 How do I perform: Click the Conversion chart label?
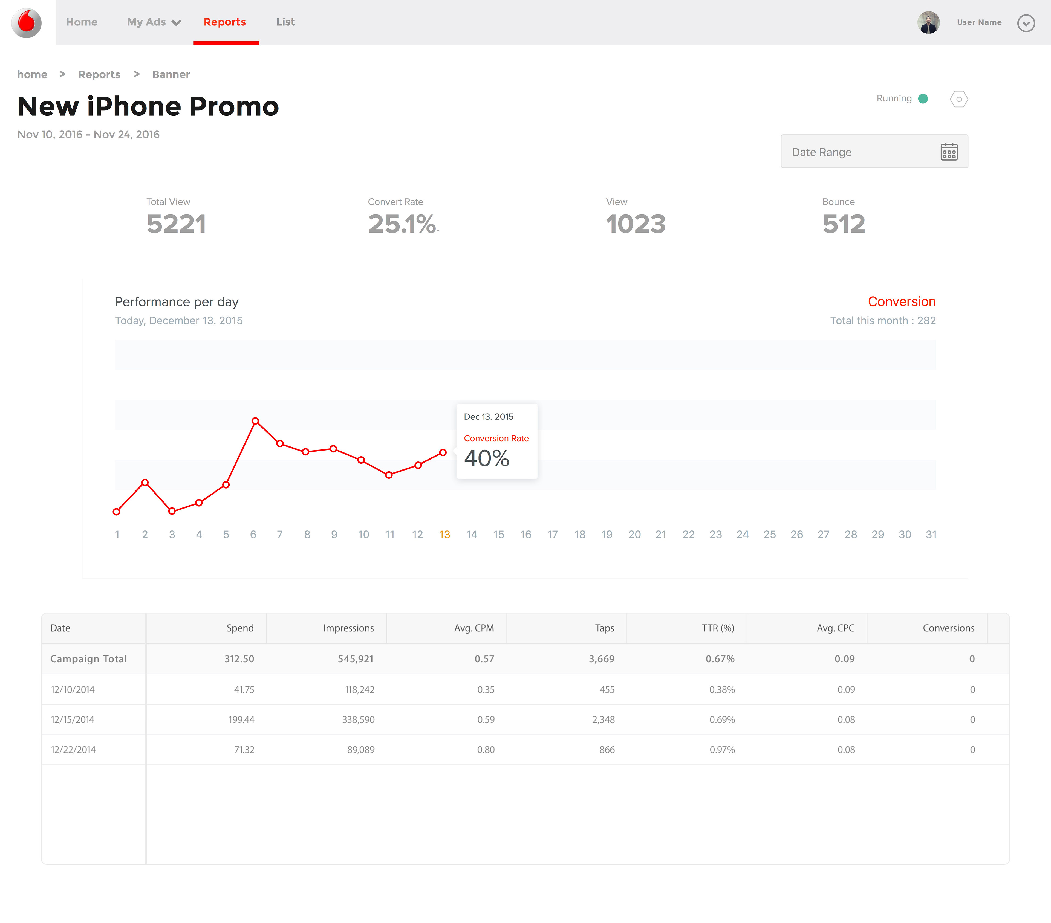[x=901, y=301]
